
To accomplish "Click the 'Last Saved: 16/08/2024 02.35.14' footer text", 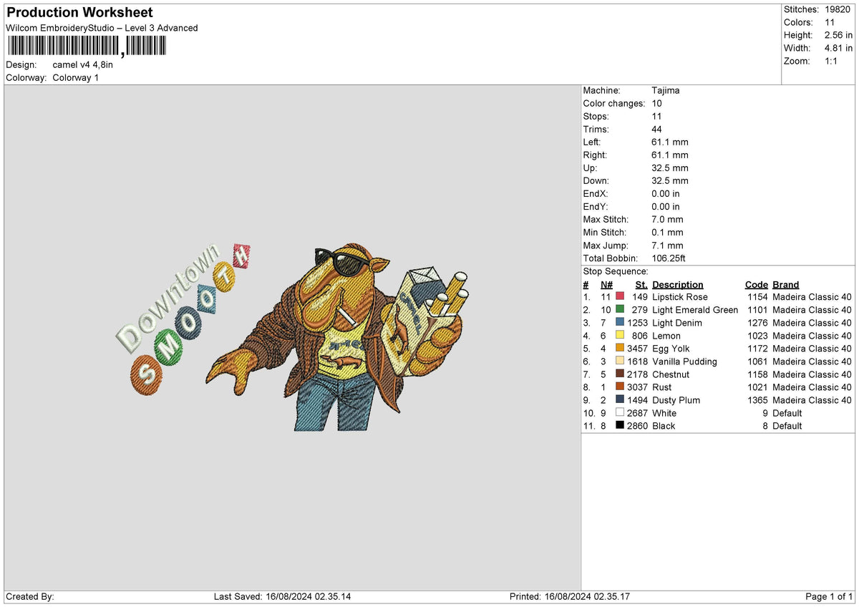I will (283, 596).
